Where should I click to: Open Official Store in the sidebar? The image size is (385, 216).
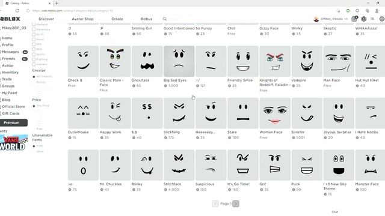point(13,107)
